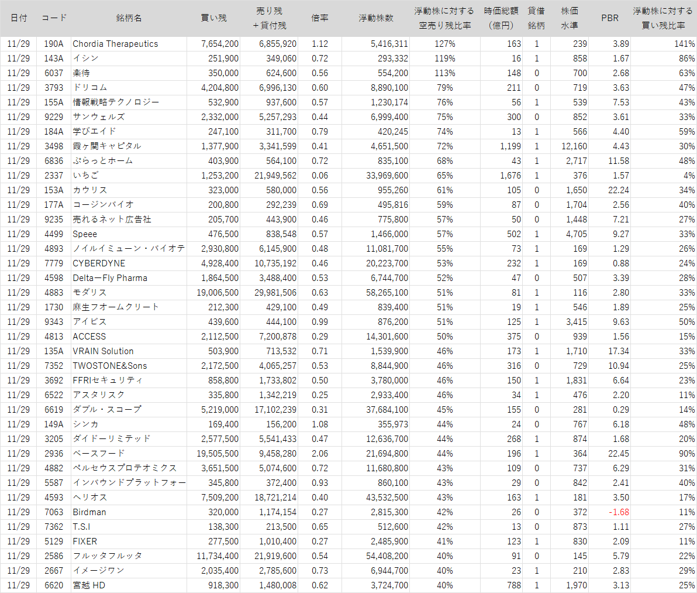This screenshot has height=593, width=697.
Task: Select the ACCESS company name cell
Action: (89, 337)
